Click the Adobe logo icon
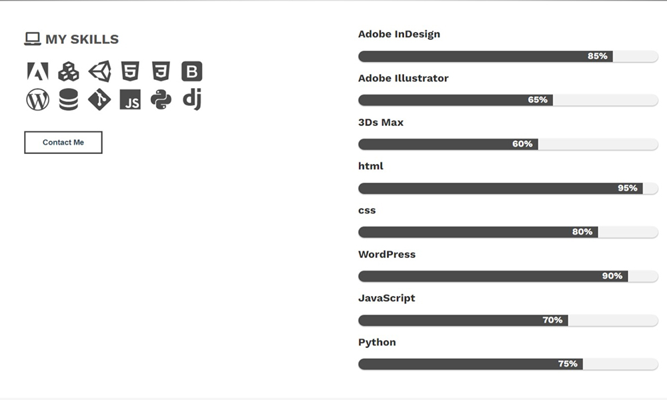This screenshot has width=667, height=400. 37,71
